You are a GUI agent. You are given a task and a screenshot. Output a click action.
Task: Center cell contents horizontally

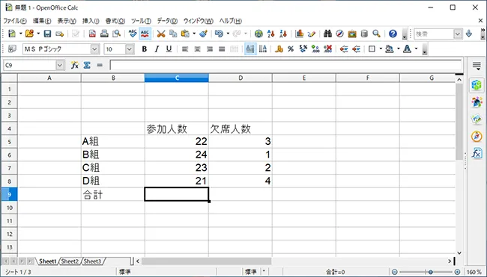click(197, 49)
